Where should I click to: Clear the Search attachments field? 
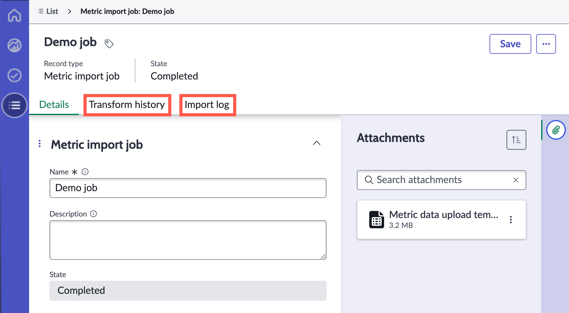(x=516, y=180)
